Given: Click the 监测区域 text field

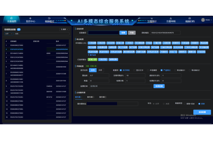Looking at the screenshot, I should [120, 86].
